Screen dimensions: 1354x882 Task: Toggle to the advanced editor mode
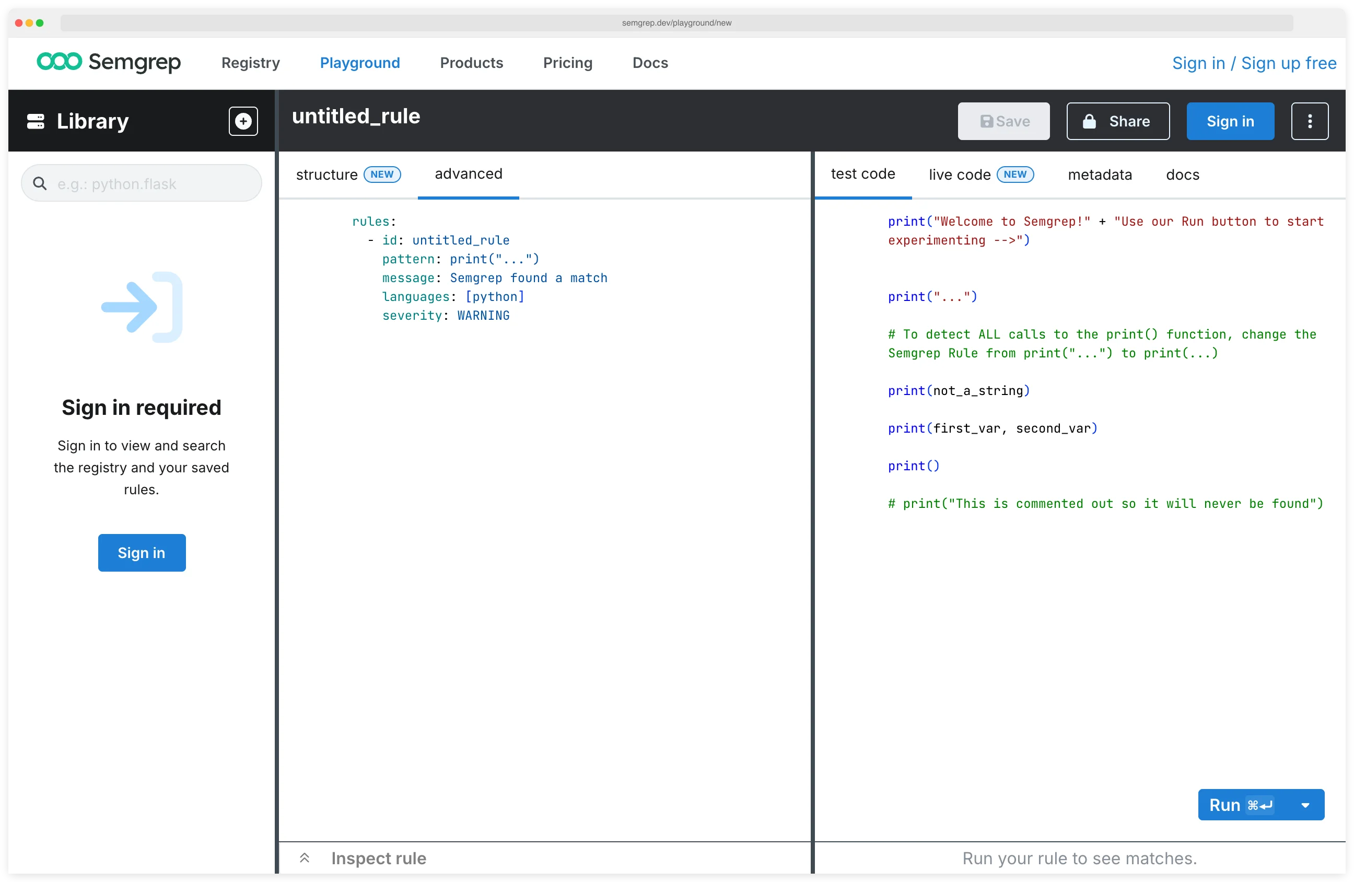[x=468, y=173]
